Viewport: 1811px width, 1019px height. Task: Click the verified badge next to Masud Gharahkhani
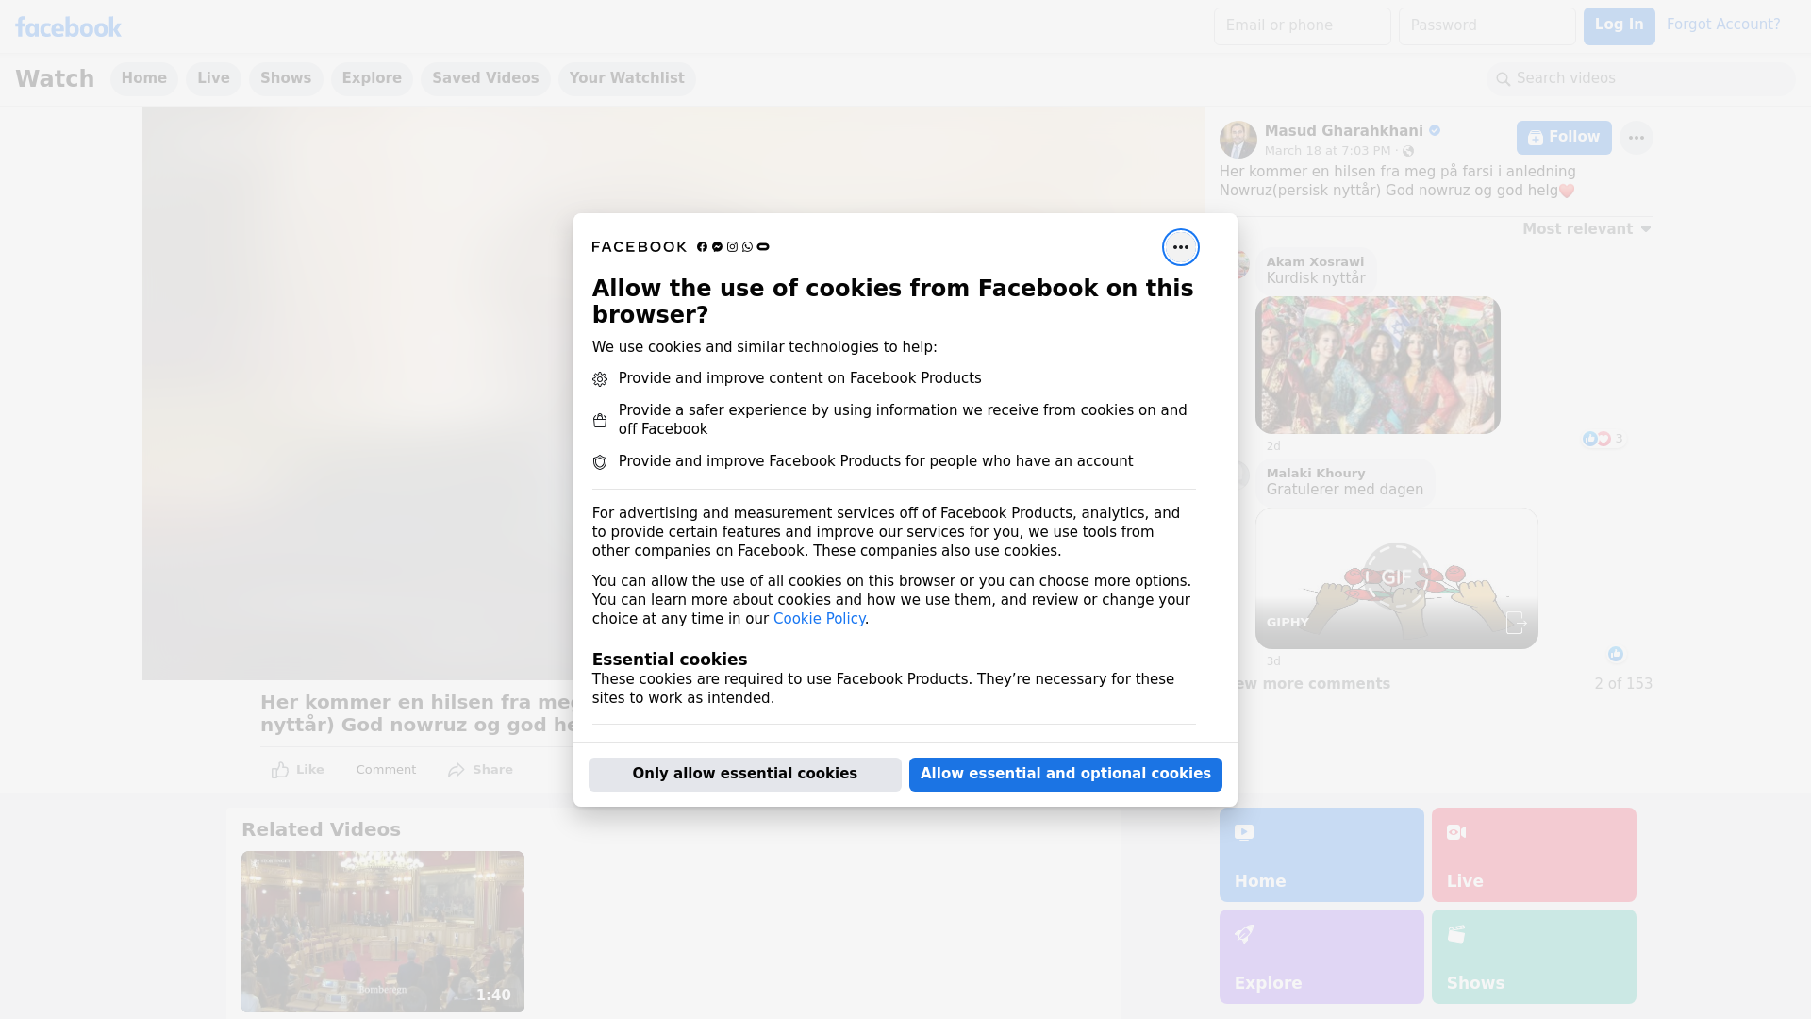[x=1435, y=131]
